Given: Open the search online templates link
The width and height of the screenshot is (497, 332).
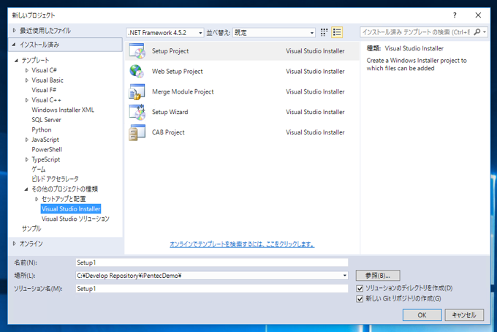Looking at the screenshot, I should coord(242,244).
